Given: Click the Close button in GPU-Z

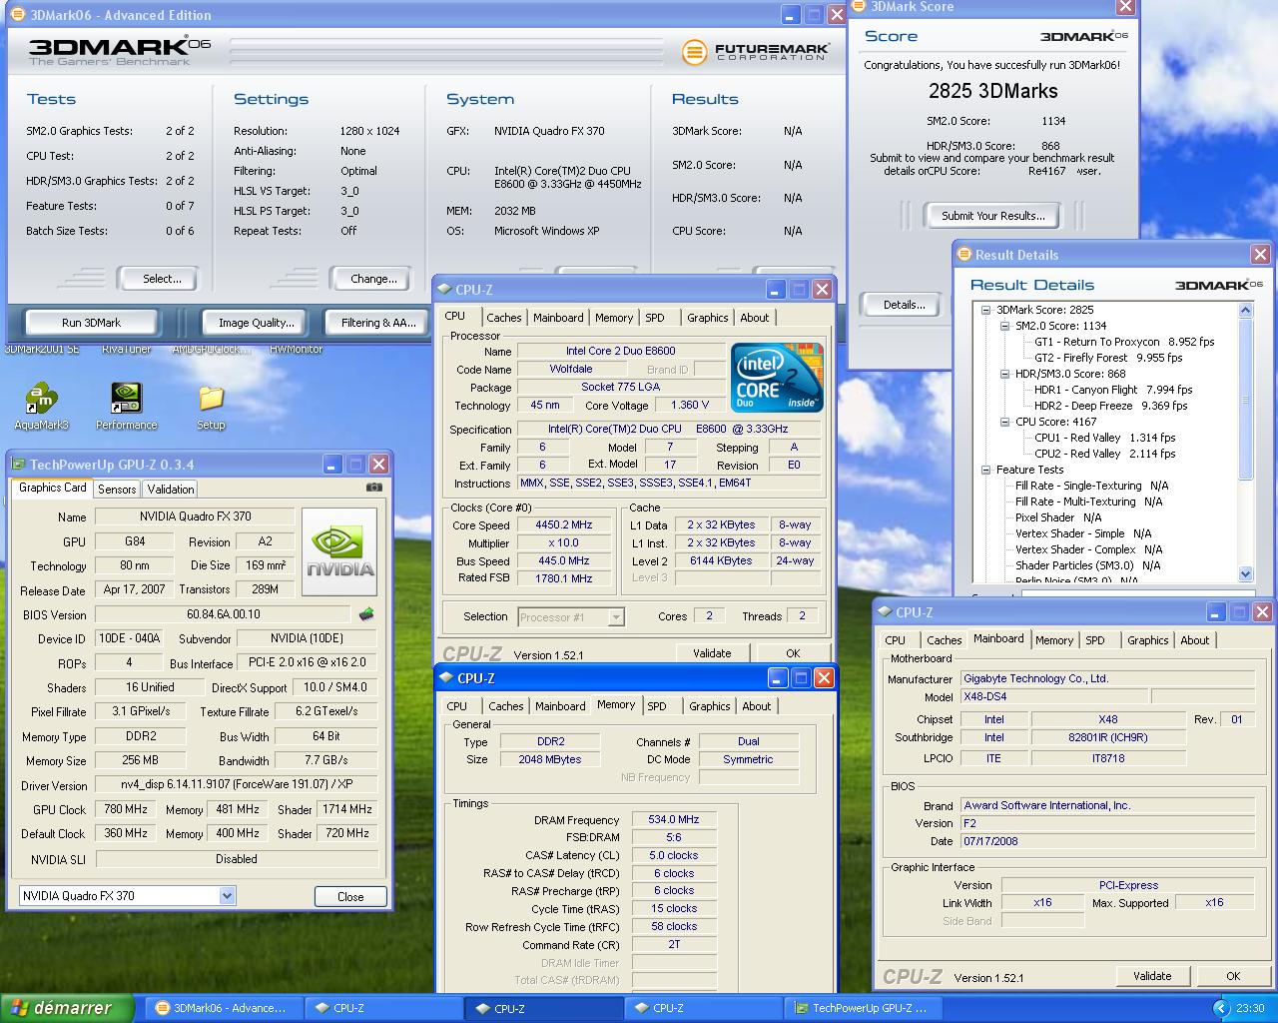Looking at the screenshot, I should pyautogui.click(x=350, y=896).
